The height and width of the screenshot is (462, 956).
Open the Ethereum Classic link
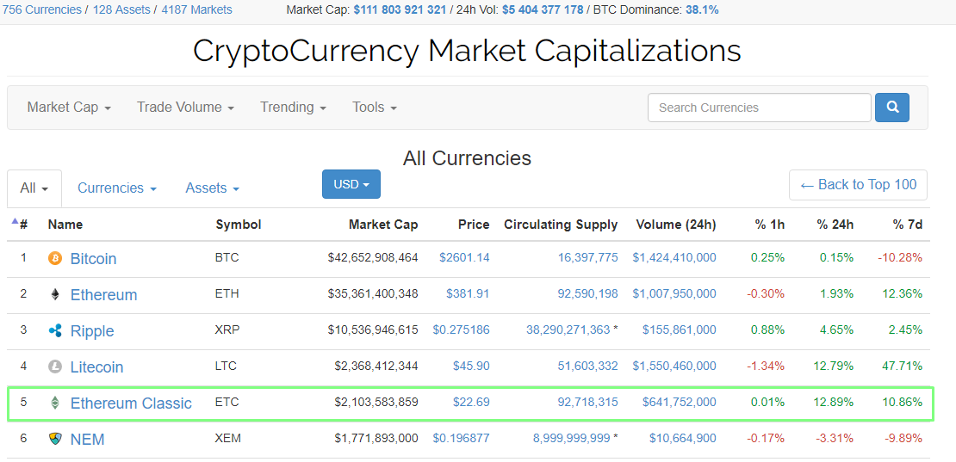click(x=131, y=403)
